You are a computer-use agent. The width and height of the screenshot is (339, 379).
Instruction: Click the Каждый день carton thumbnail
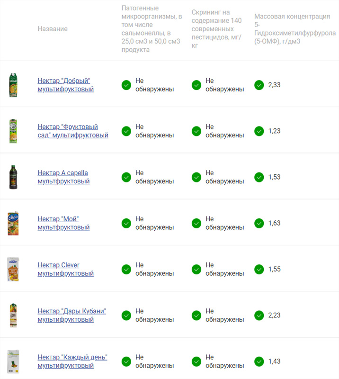point(13,361)
